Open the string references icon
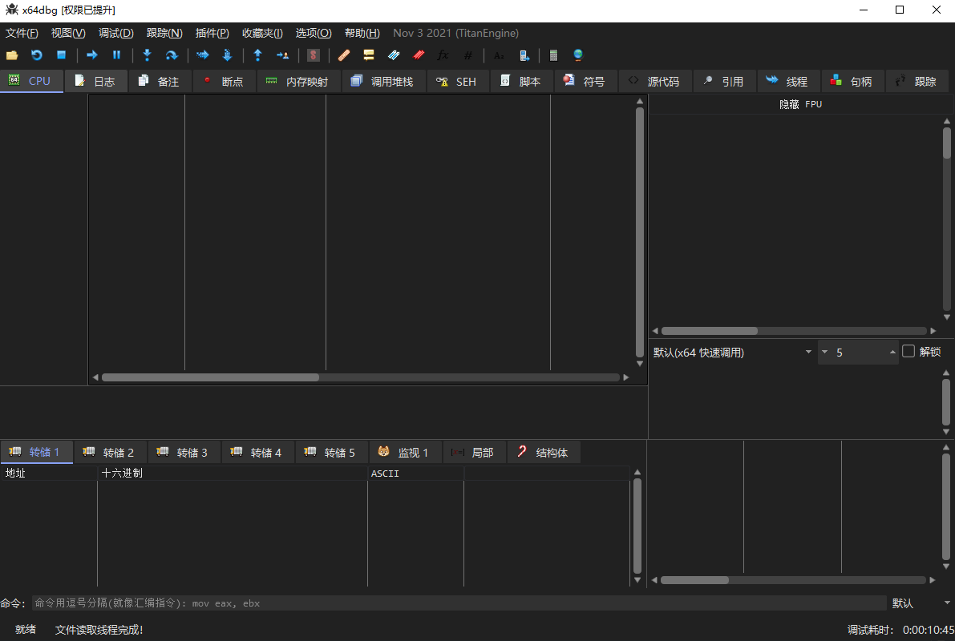The height and width of the screenshot is (641, 955). 499,55
